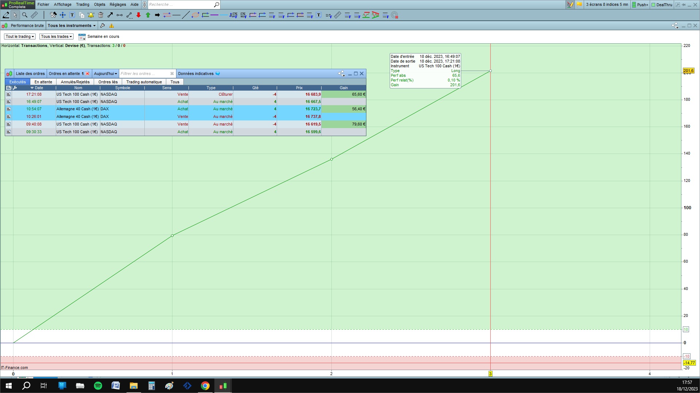Open the Aujourd'hui period dropdown
The height and width of the screenshot is (393, 700).
[x=105, y=74]
